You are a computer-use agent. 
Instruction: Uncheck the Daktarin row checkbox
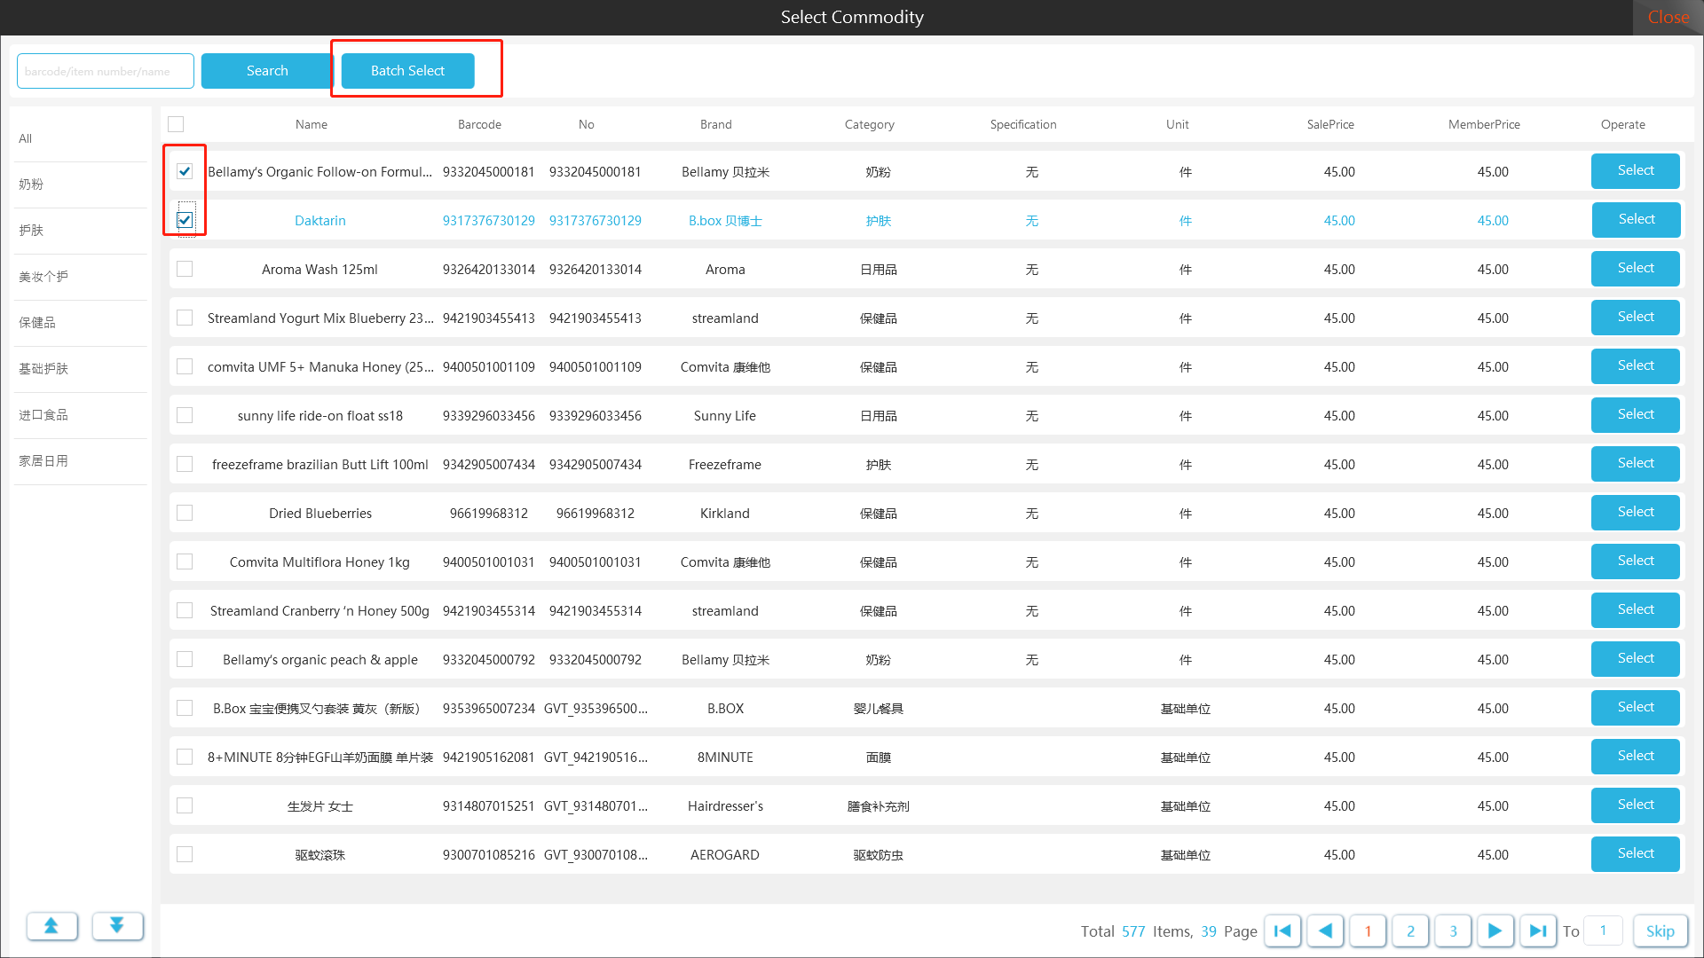click(185, 220)
